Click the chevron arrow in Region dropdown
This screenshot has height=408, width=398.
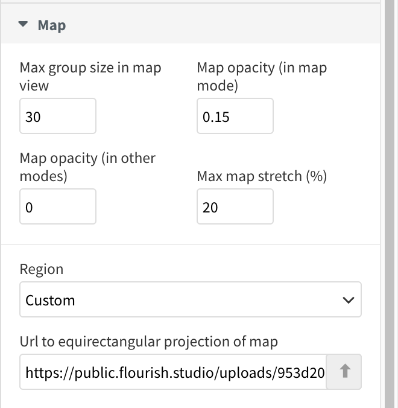(x=349, y=301)
